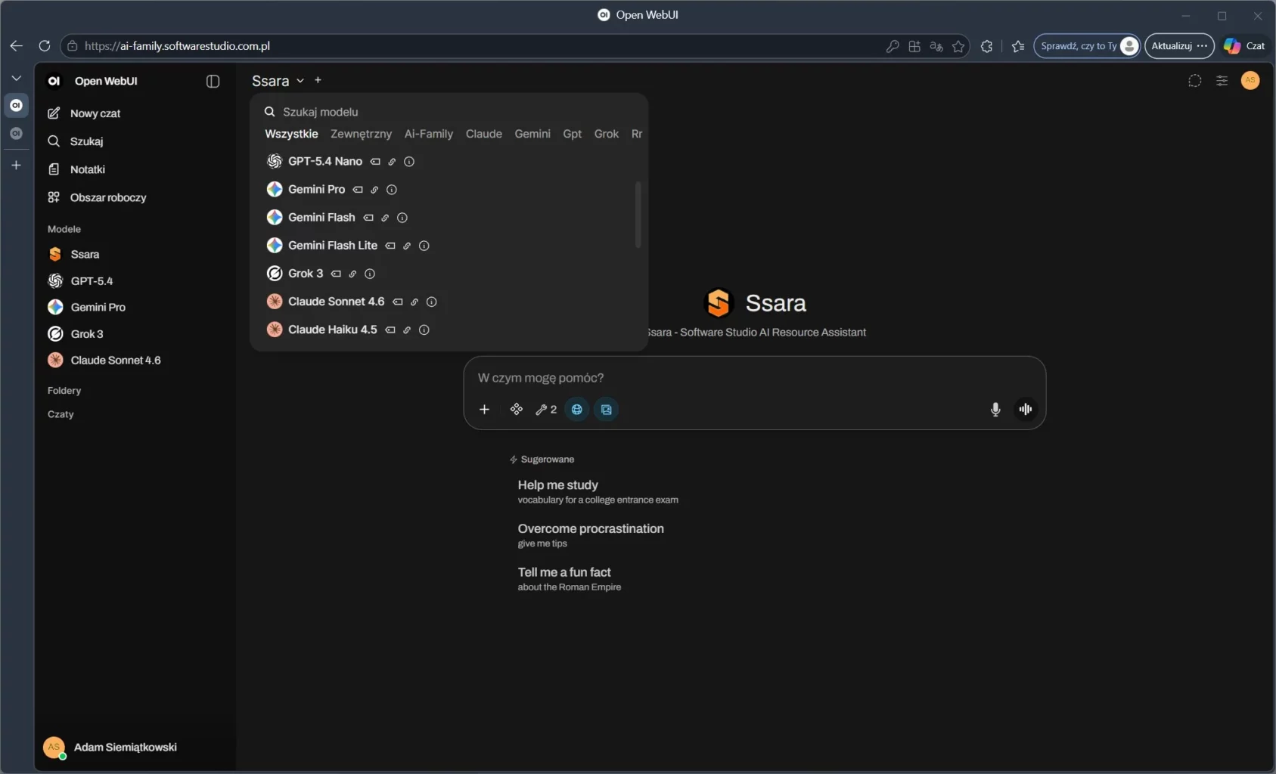Open the attachments menu with the plus icon

(x=485, y=409)
